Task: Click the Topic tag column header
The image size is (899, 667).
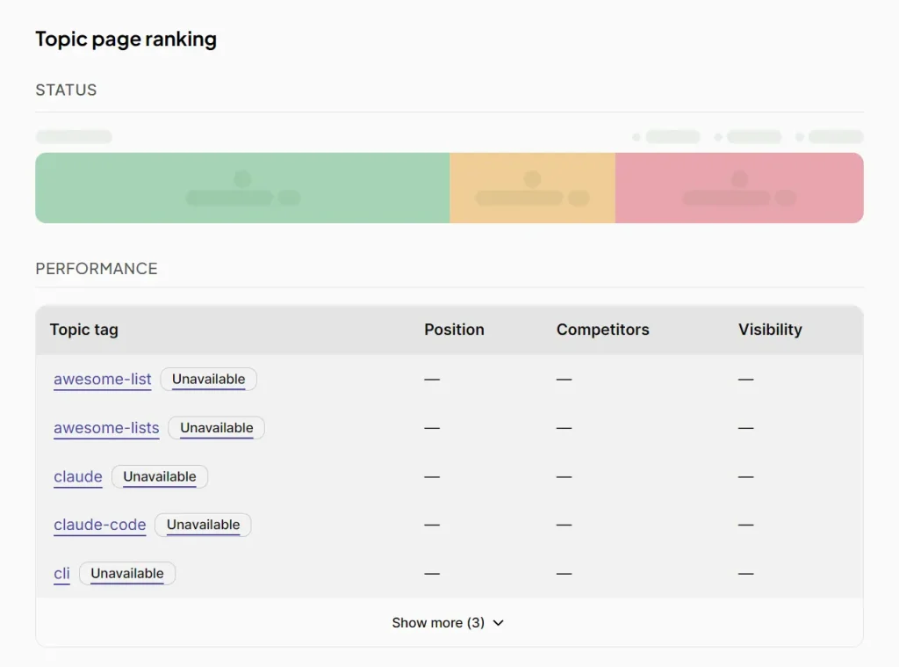Action: [84, 330]
